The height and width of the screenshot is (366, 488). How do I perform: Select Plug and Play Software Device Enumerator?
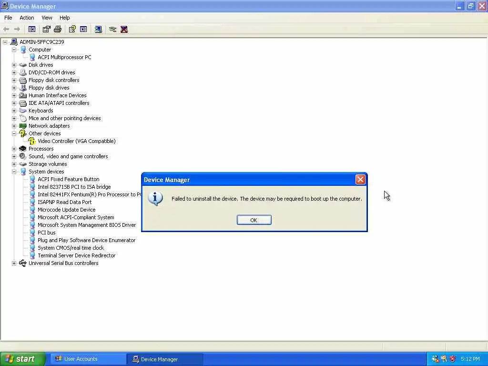(x=87, y=240)
